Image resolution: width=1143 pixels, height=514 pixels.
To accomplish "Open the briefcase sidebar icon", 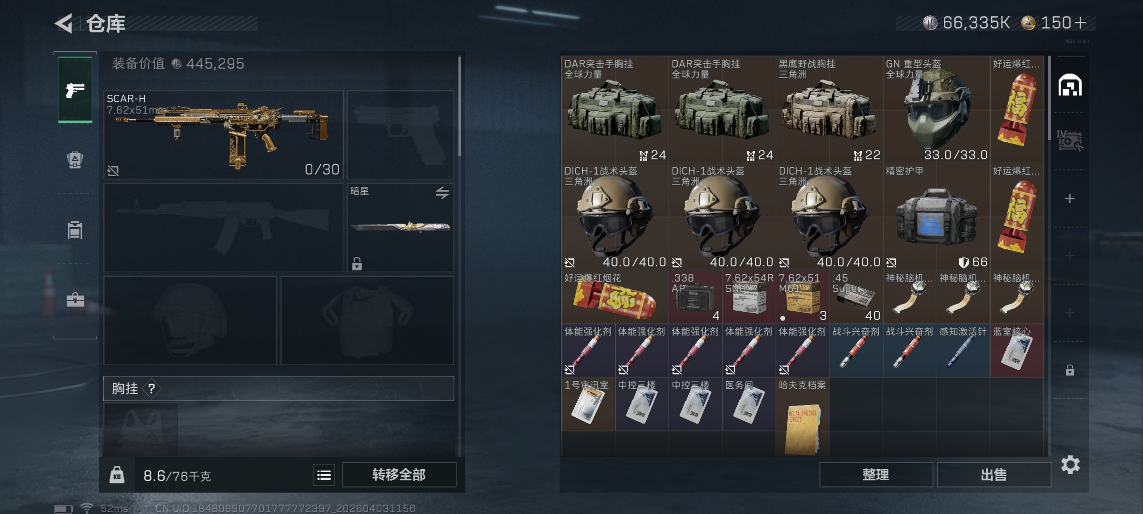I will click(x=75, y=300).
